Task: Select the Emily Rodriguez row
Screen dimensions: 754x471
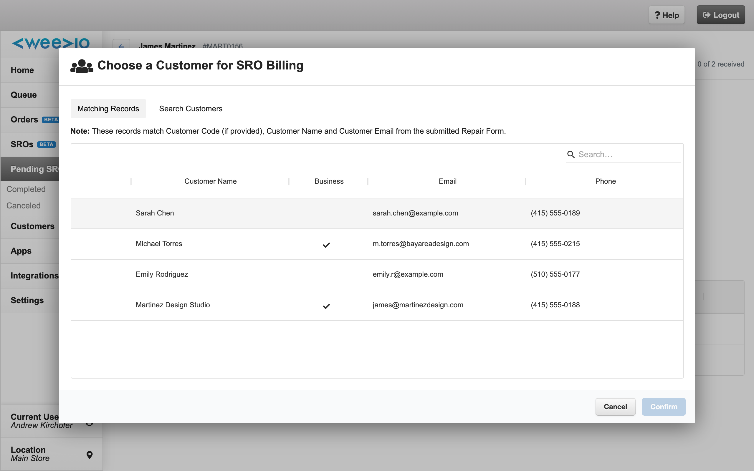Action: tap(377, 274)
